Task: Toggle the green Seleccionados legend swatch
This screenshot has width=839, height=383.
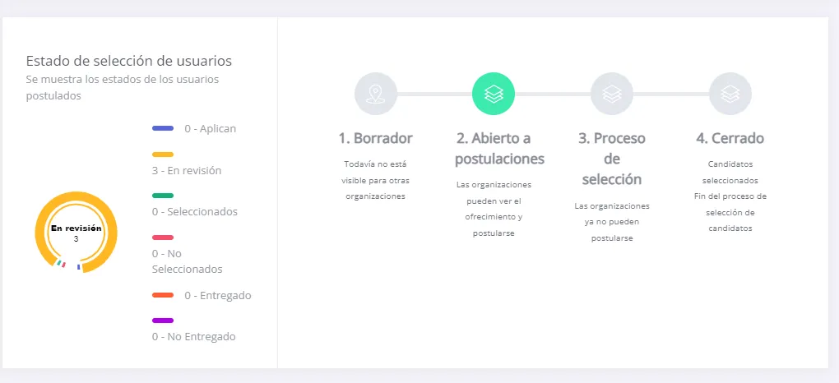Action: [x=163, y=196]
